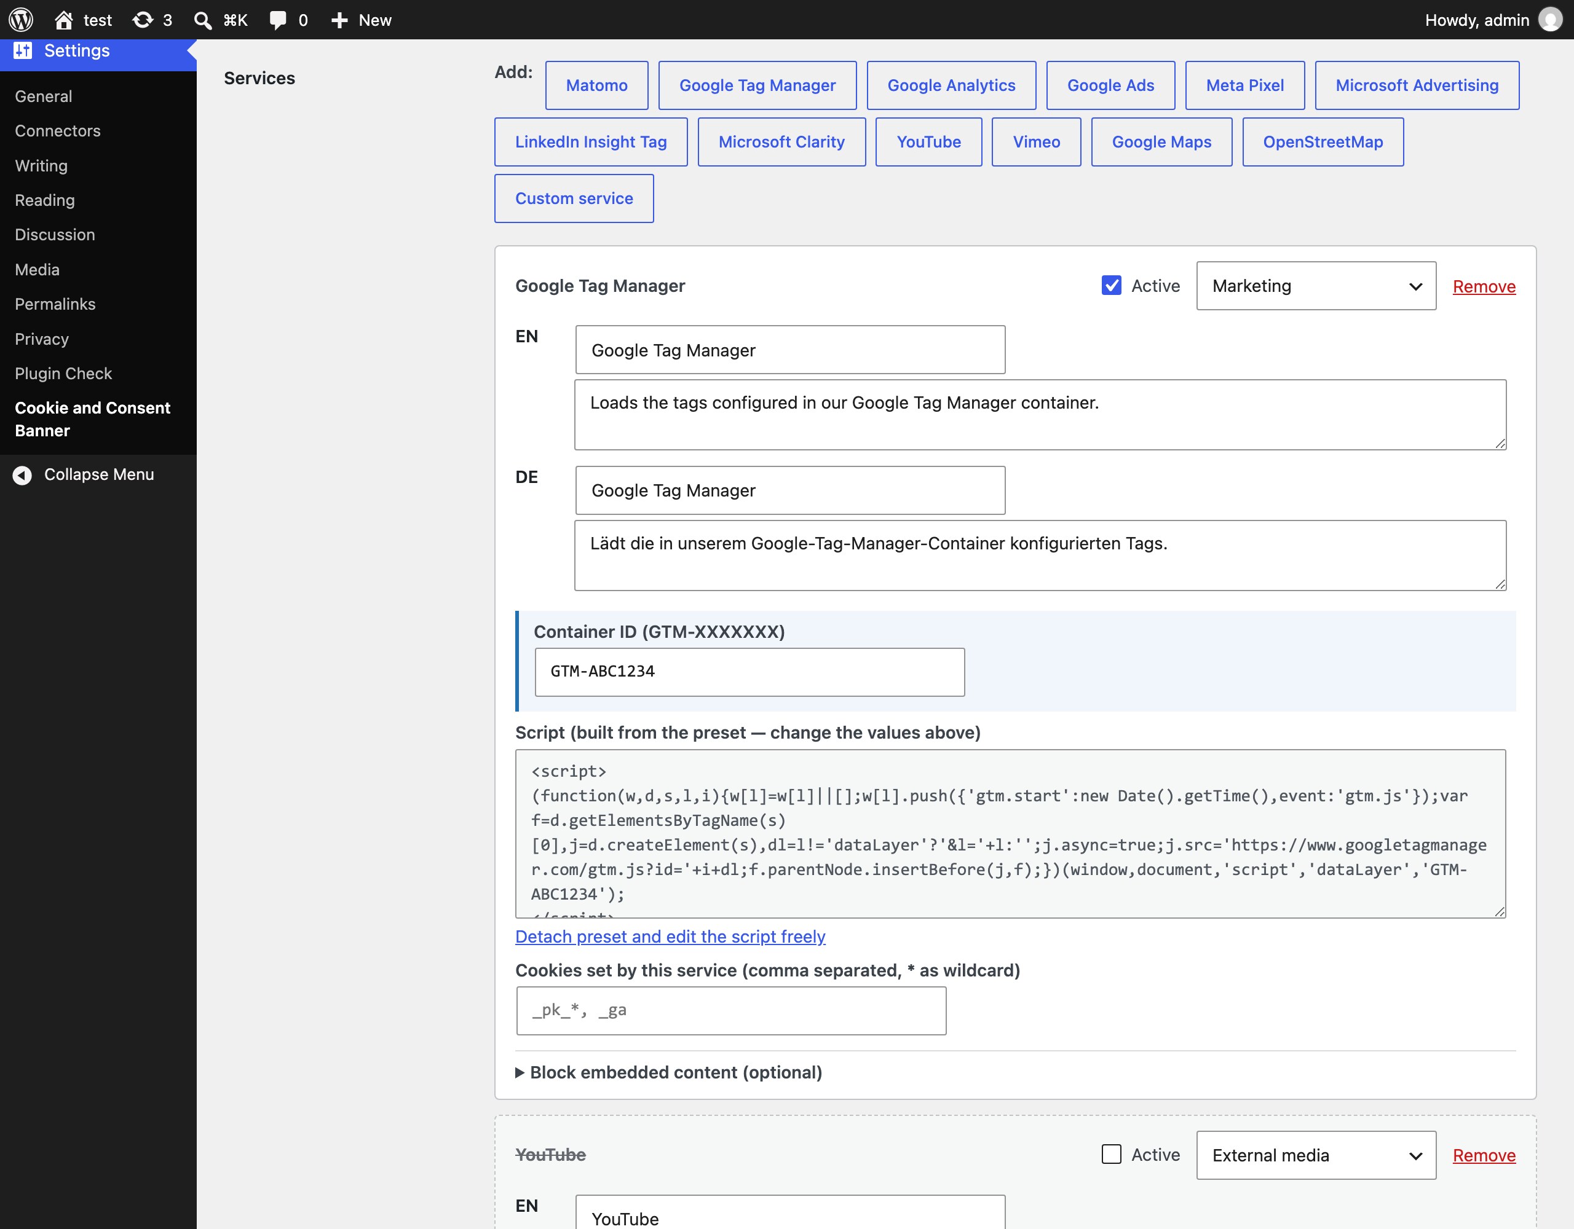
Task: Click the Services section heading
Action: tap(259, 78)
